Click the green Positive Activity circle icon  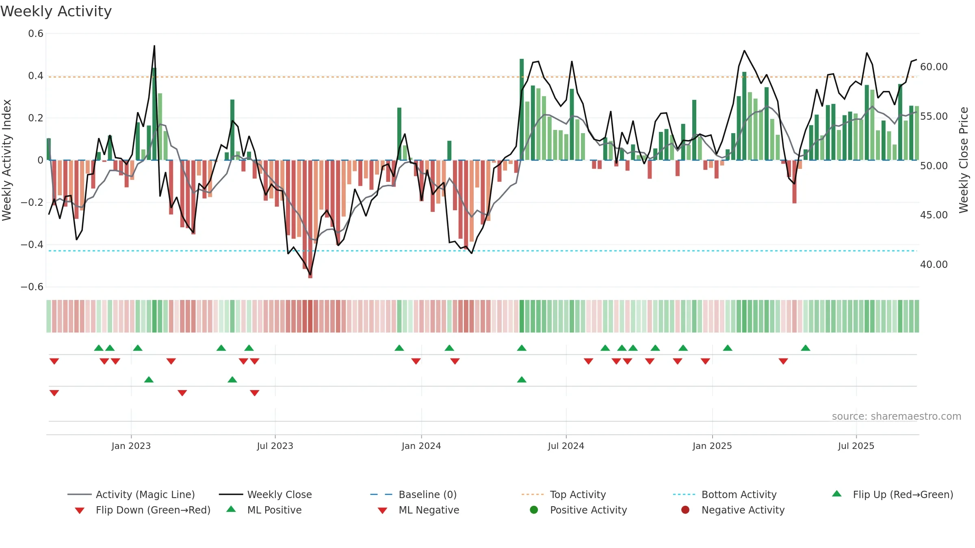[x=534, y=510]
